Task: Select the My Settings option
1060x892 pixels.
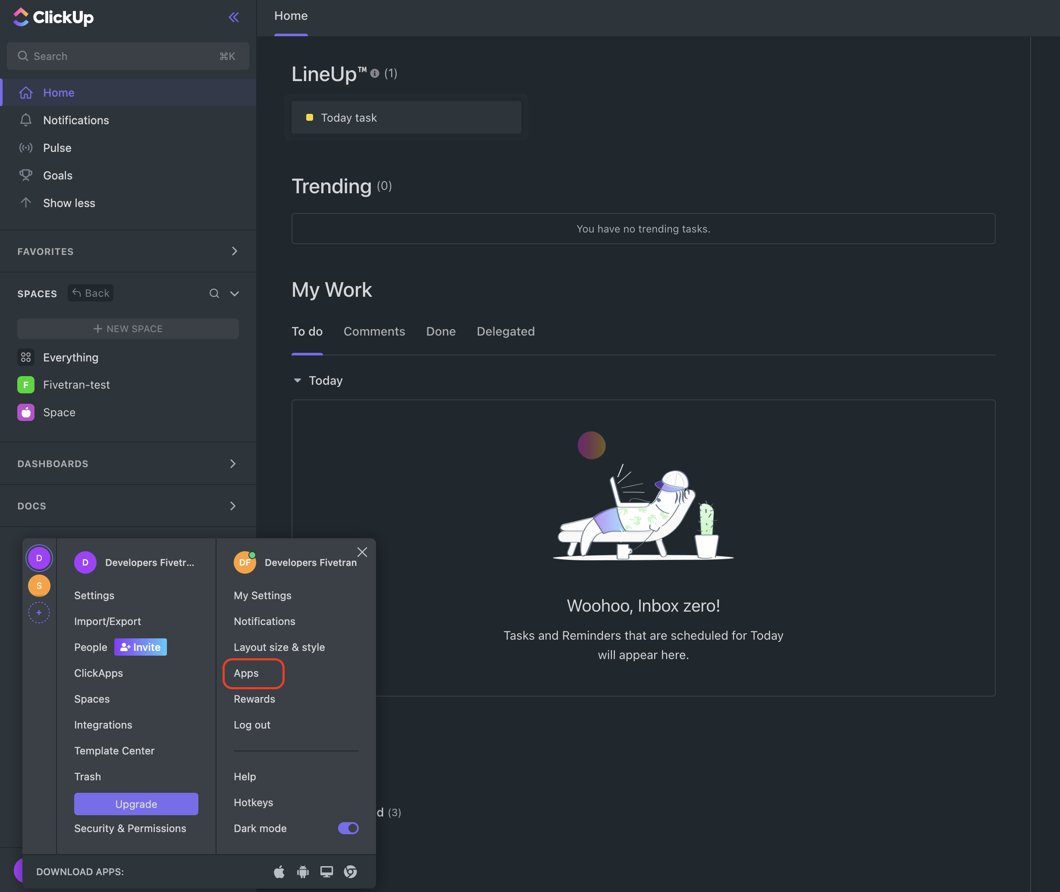Action: pyautogui.click(x=262, y=595)
